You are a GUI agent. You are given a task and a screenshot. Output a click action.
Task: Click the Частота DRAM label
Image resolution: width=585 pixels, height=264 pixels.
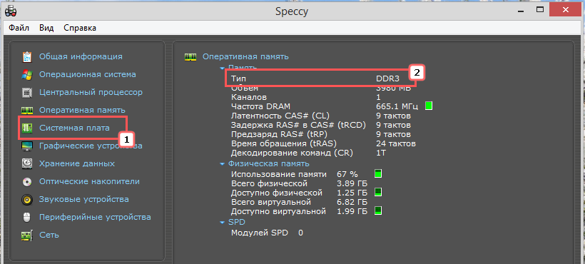pos(260,106)
